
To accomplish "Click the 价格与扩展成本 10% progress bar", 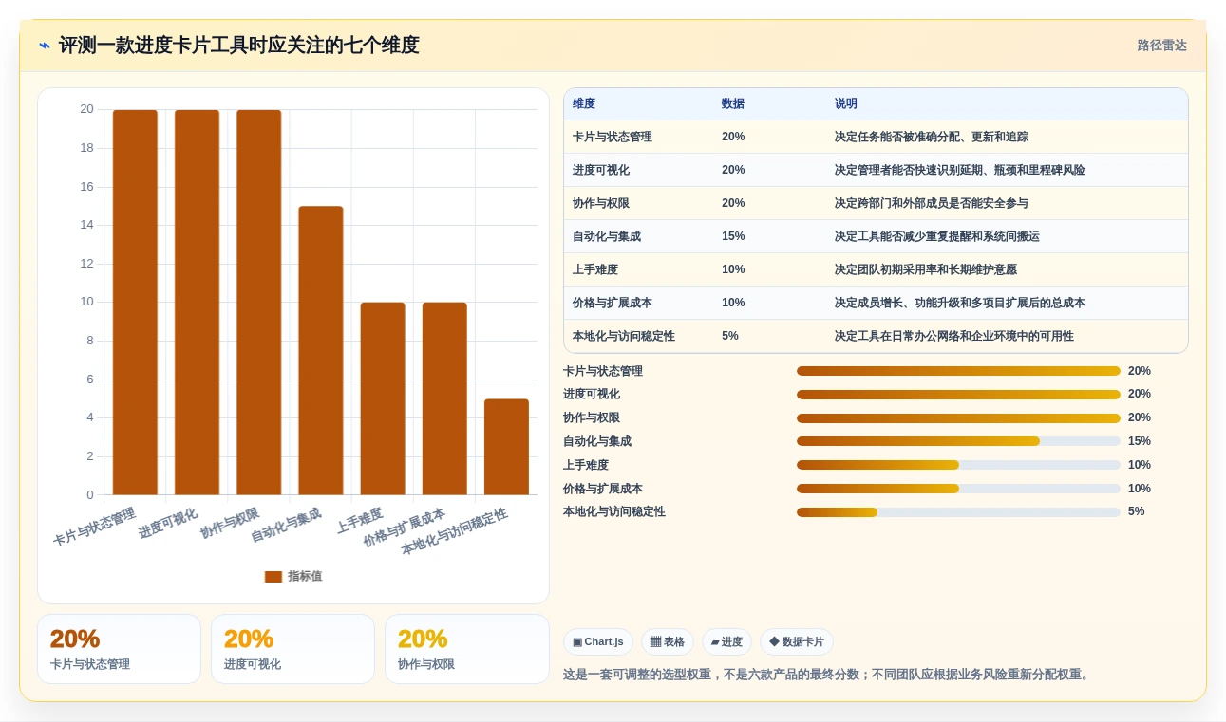I will [x=958, y=489].
